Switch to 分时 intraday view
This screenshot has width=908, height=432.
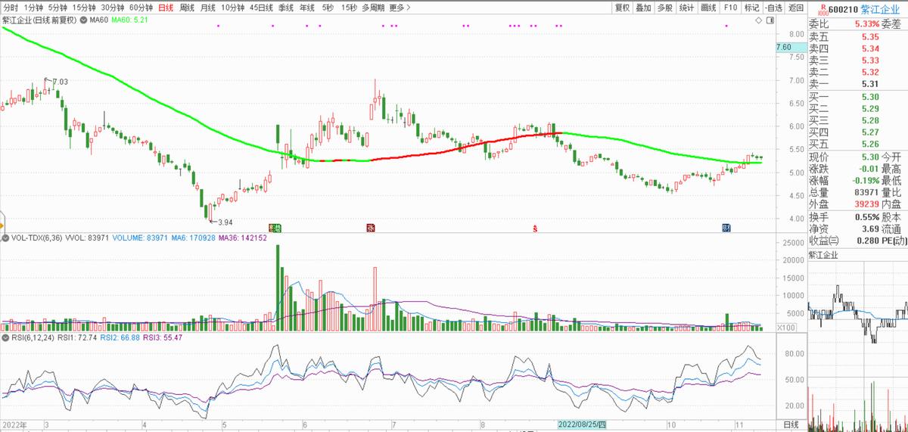(11, 7)
